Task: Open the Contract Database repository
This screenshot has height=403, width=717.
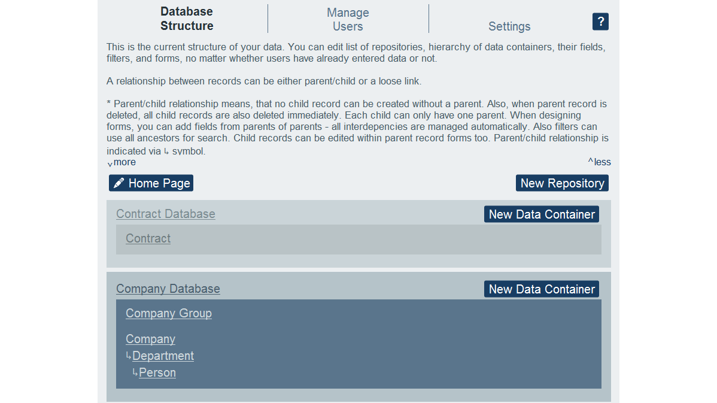Action: (x=166, y=214)
